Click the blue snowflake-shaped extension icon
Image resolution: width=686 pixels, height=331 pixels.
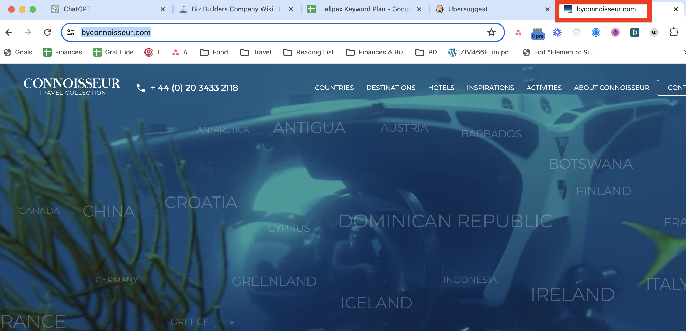coord(557,33)
